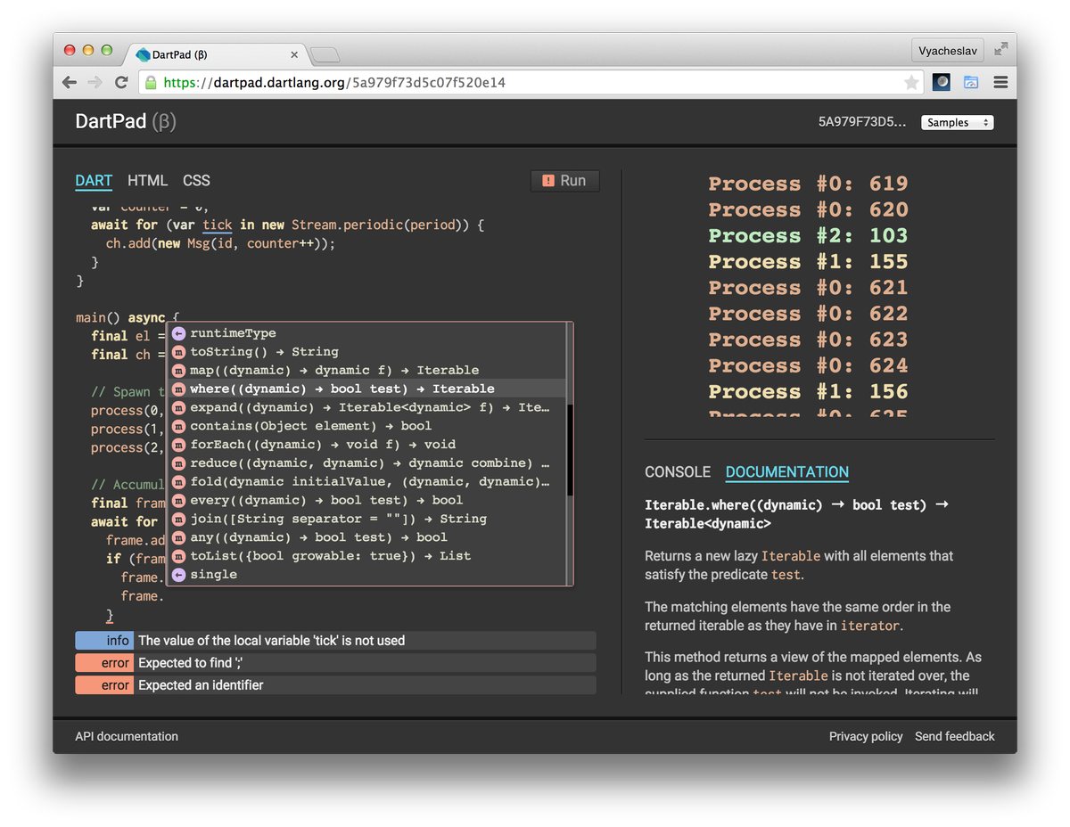The image size is (1070, 827).
Task: Click the purple icon beside runtimeType
Action: 178,333
